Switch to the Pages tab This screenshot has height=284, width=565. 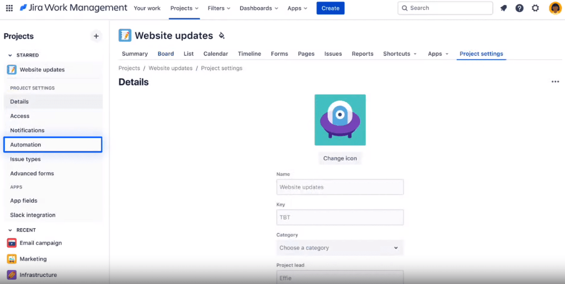[x=306, y=54]
